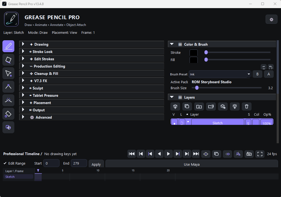Viewport: 281px width, 197px height.
Task: Pick the polyline/angle tool in sidebar
Action: click(8, 87)
